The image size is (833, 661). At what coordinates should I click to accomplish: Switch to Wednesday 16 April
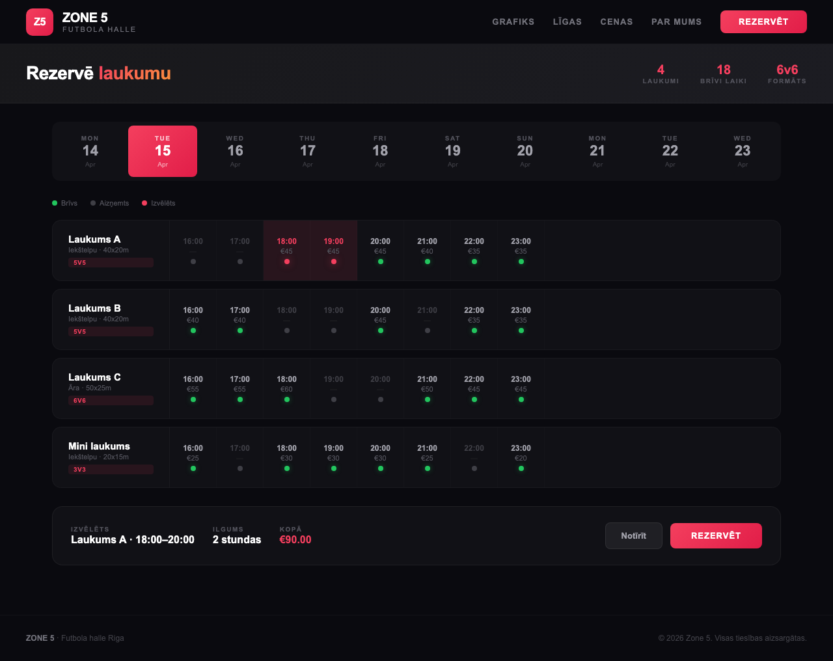[x=235, y=152]
